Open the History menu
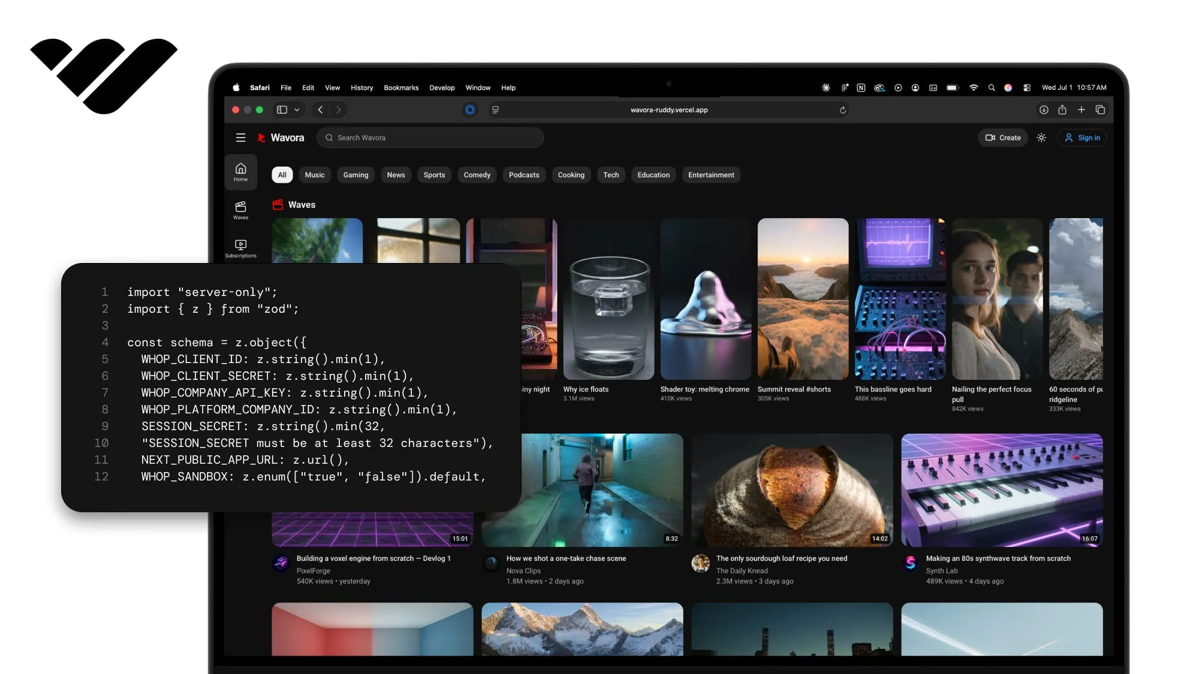 point(361,87)
